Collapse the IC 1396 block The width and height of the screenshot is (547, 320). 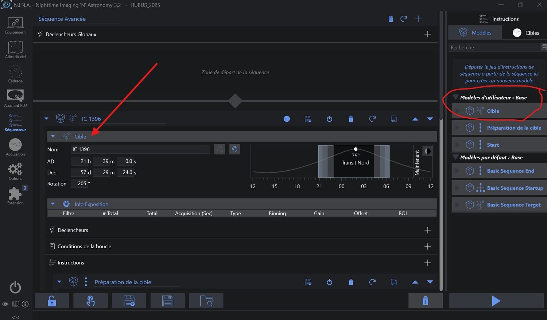pos(46,119)
